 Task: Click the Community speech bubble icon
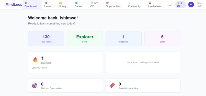[130, 3]
